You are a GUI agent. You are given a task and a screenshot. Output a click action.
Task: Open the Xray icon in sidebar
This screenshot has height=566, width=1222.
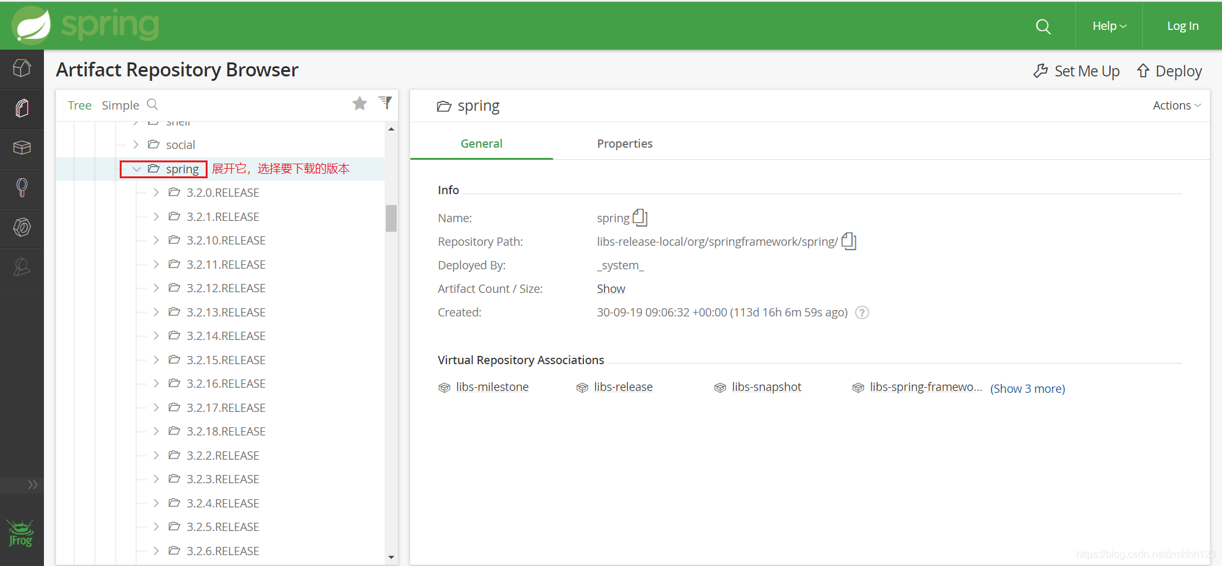[22, 227]
